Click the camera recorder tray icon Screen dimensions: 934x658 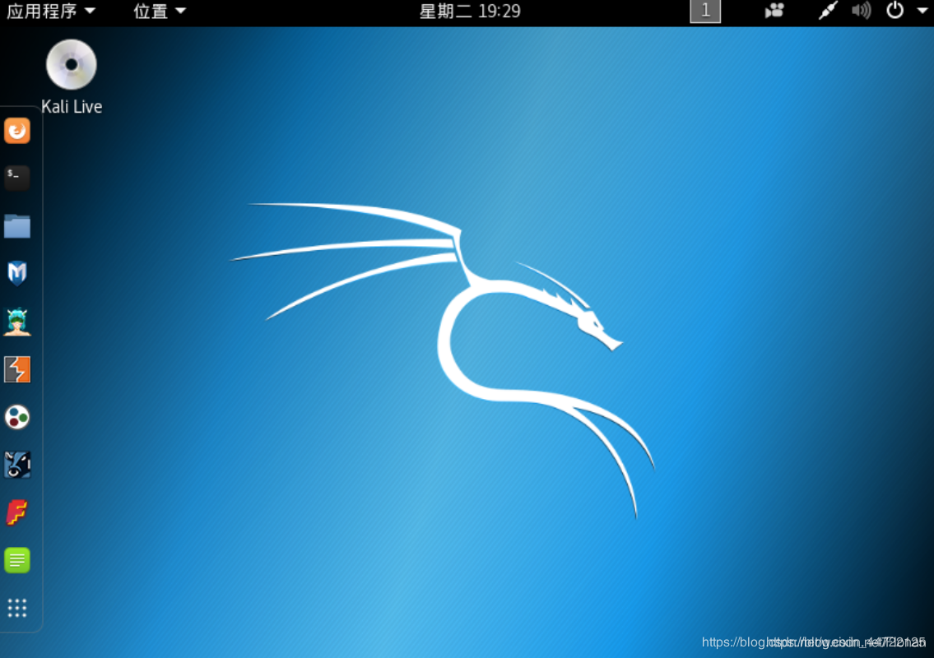(774, 11)
